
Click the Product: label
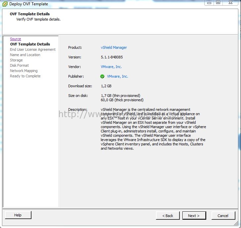(x=75, y=47)
